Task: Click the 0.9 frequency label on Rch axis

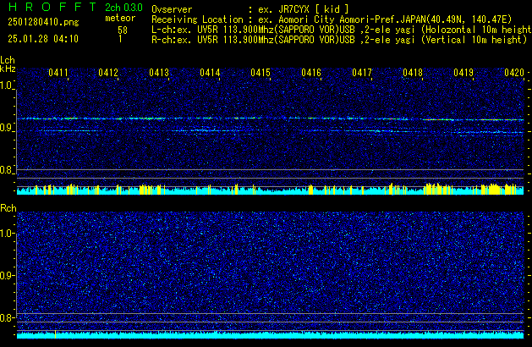Action: click(x=6, y=276)
